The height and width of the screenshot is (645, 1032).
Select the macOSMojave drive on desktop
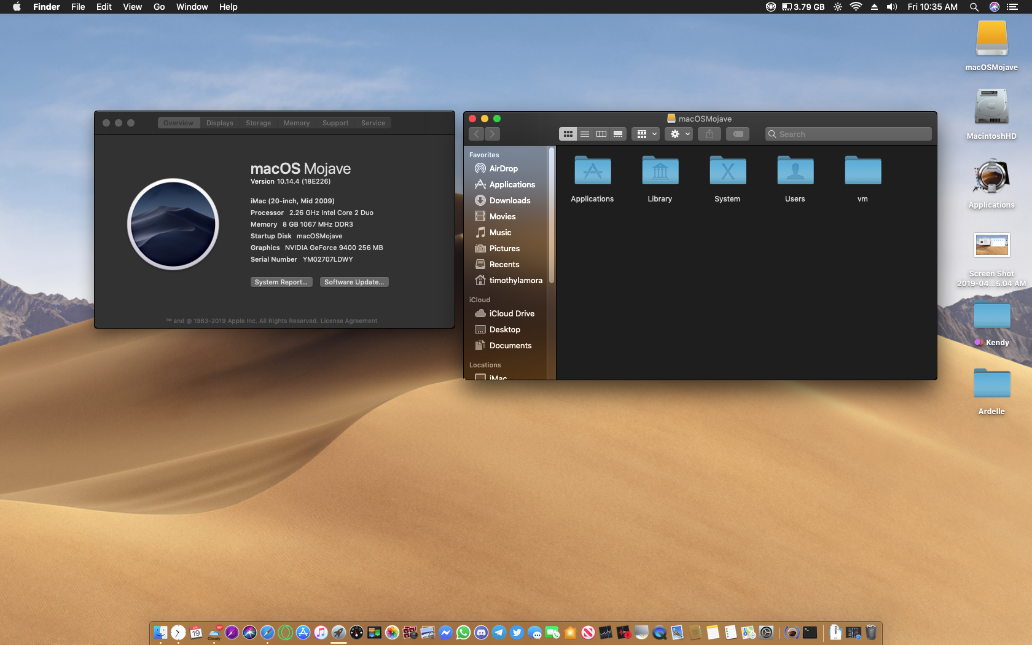[991, 46]
